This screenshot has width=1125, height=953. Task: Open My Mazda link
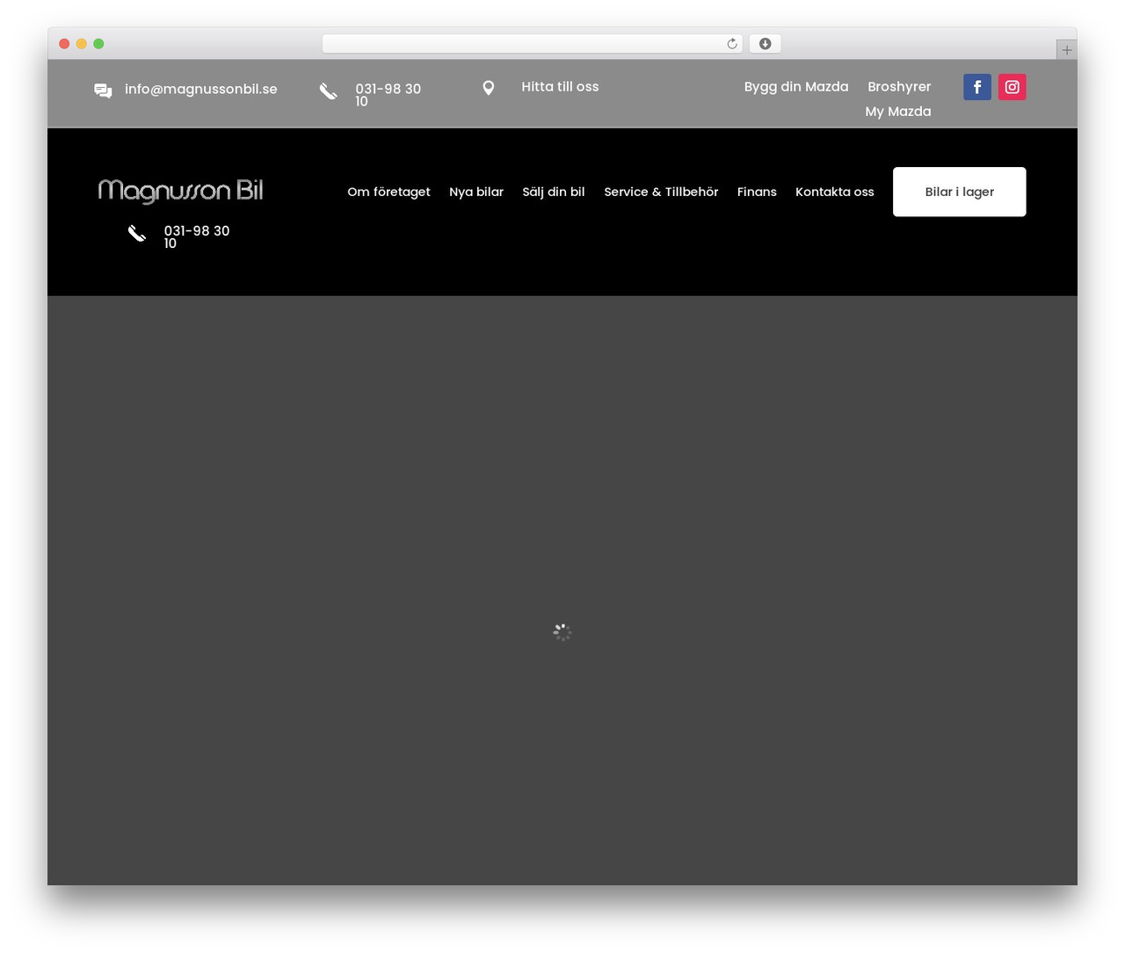[x=898, y=111]
